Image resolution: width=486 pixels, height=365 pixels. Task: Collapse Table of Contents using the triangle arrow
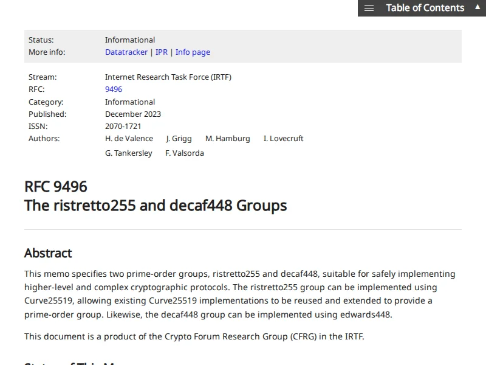point(477,7)
